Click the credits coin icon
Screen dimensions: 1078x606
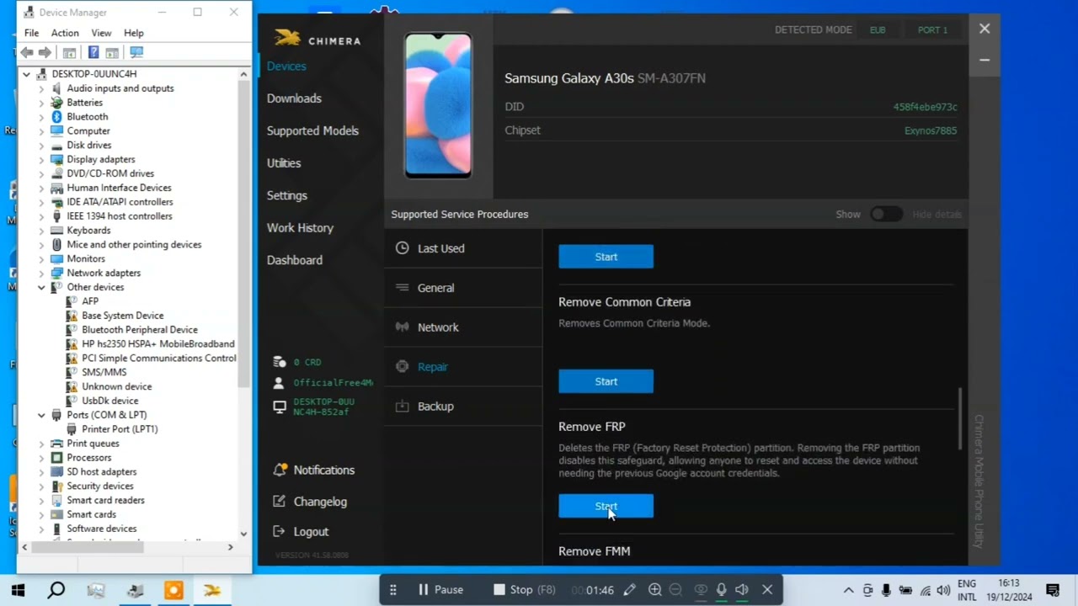tap(280, 362)
